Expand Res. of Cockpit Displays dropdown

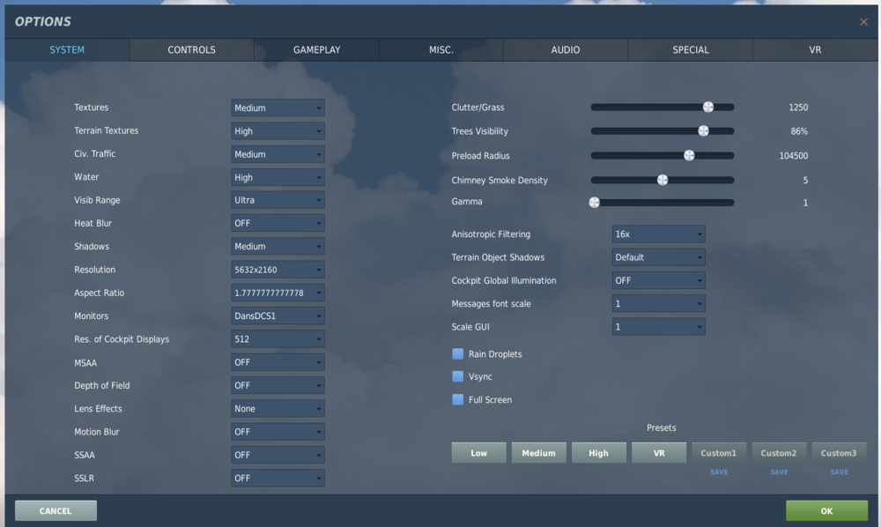click(278, 338)
